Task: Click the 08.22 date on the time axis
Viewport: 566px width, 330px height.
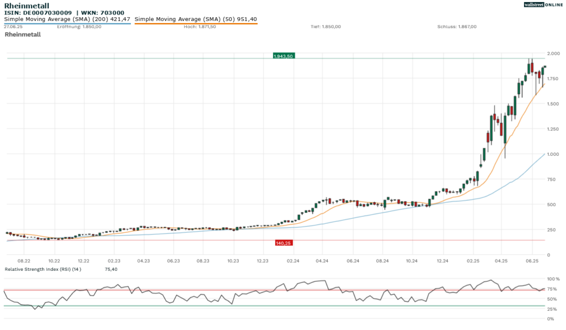Action: [x=24, y=259]
